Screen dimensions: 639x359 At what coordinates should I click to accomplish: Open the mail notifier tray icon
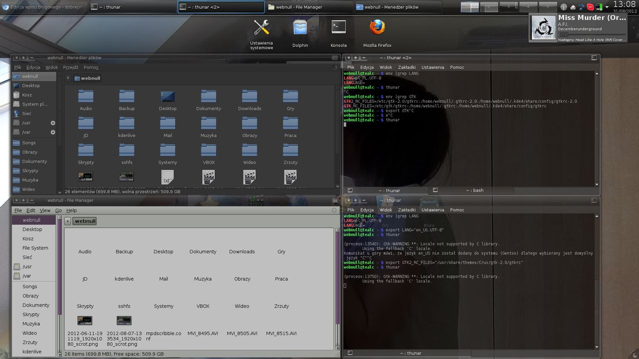click(x=573, y=7)
